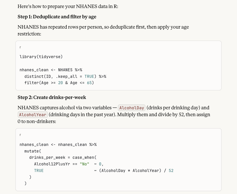Click the Step 1 deduplicate and filter heading
The height and width of the screenshot is (194, 237).
coord(57,17)
